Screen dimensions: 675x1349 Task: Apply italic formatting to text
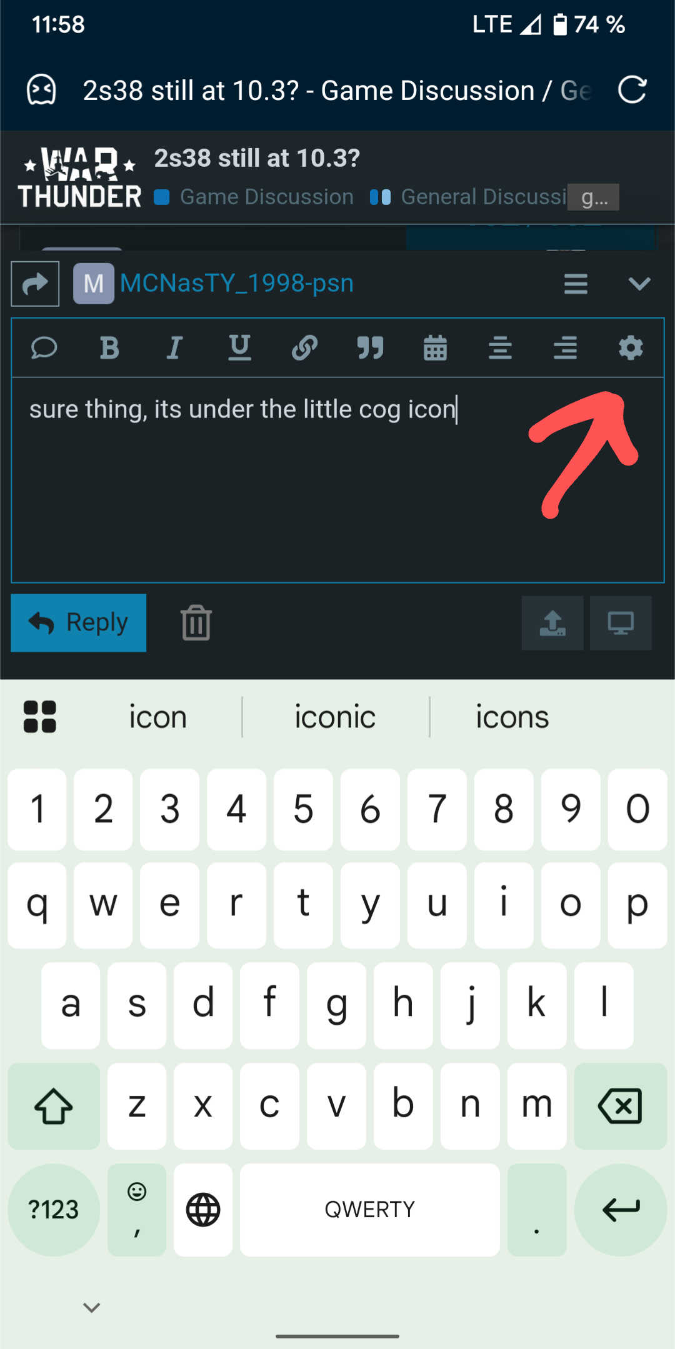tap(174, 347)
